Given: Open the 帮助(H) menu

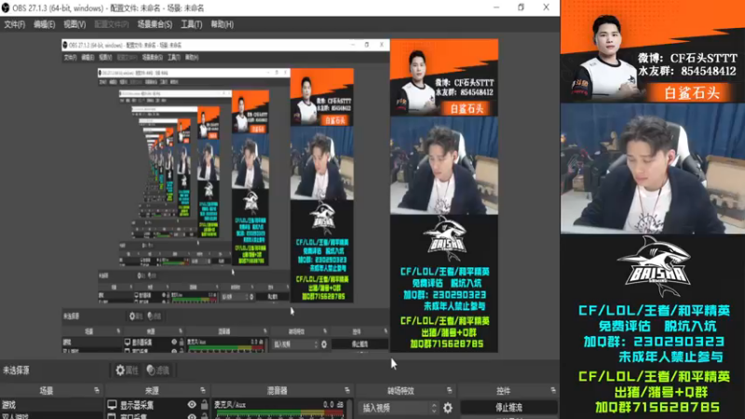Looking at the screenshot, I should pyautogui.click(x=223, y=24).
